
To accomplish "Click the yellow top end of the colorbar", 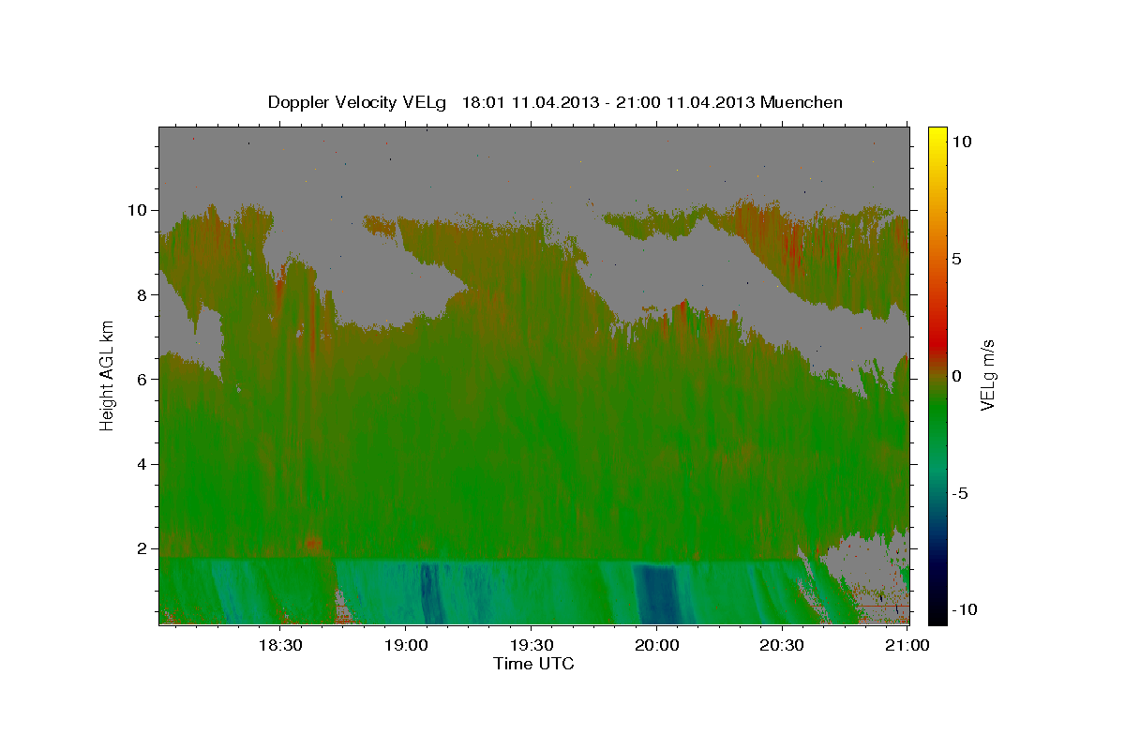I will click(x=937, y=133).
